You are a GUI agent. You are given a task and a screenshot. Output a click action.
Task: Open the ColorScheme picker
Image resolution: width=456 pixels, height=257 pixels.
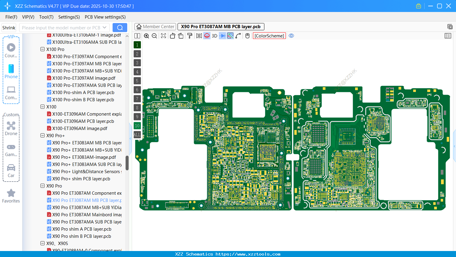point(269,36)
